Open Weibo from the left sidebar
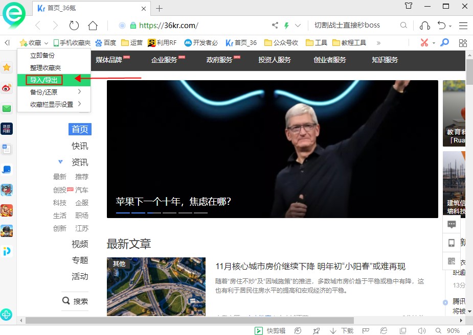The image size is (473, 335). coord(7,88)
